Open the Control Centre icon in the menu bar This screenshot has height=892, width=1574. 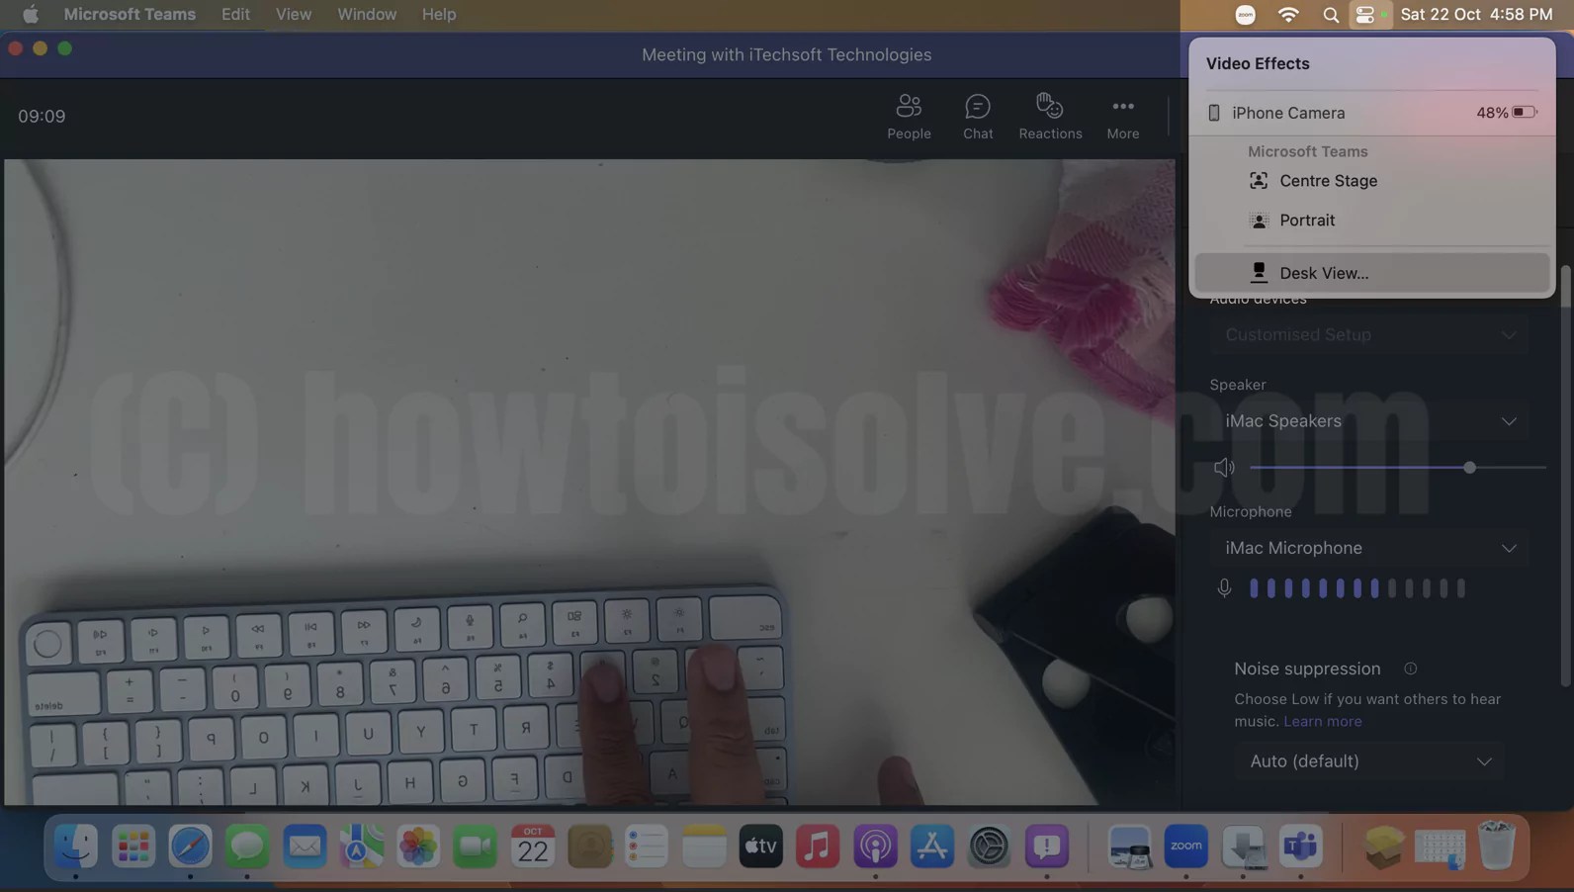tap(1364, 14)
